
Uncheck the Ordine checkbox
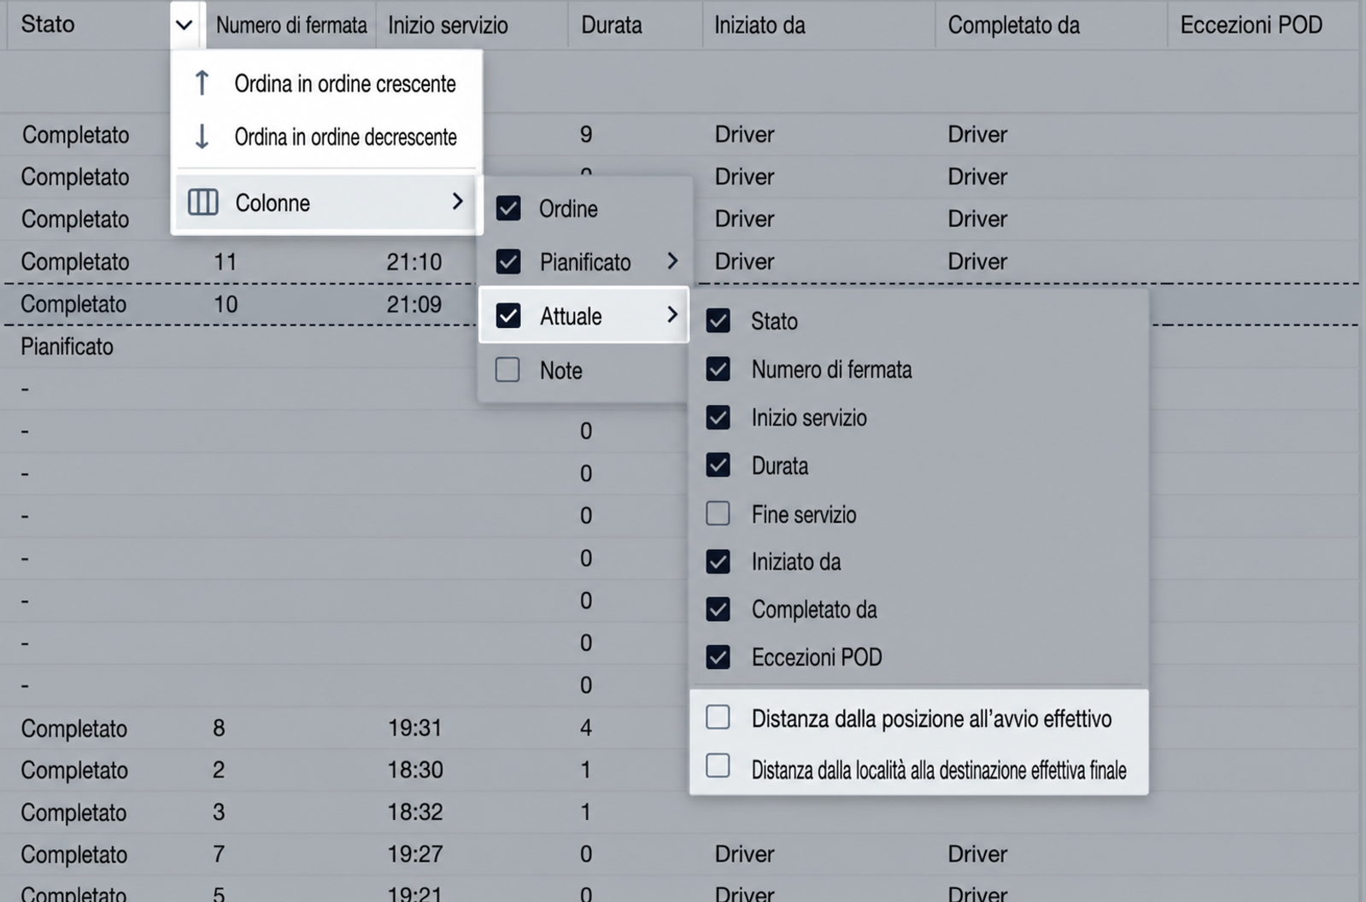[x=508, y=208]
